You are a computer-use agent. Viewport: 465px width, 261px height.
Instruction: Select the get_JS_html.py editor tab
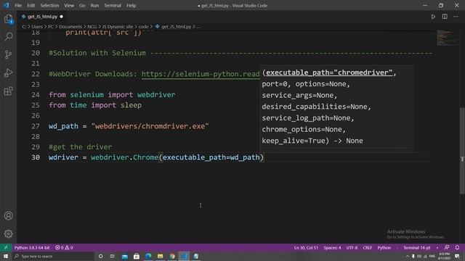tap(42, 17)
